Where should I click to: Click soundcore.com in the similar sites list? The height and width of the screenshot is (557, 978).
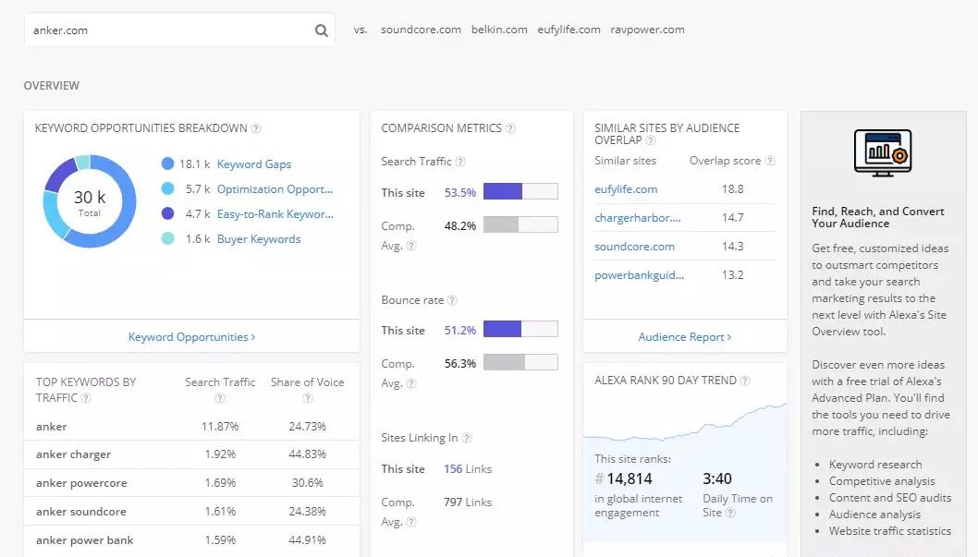point(634,247)
